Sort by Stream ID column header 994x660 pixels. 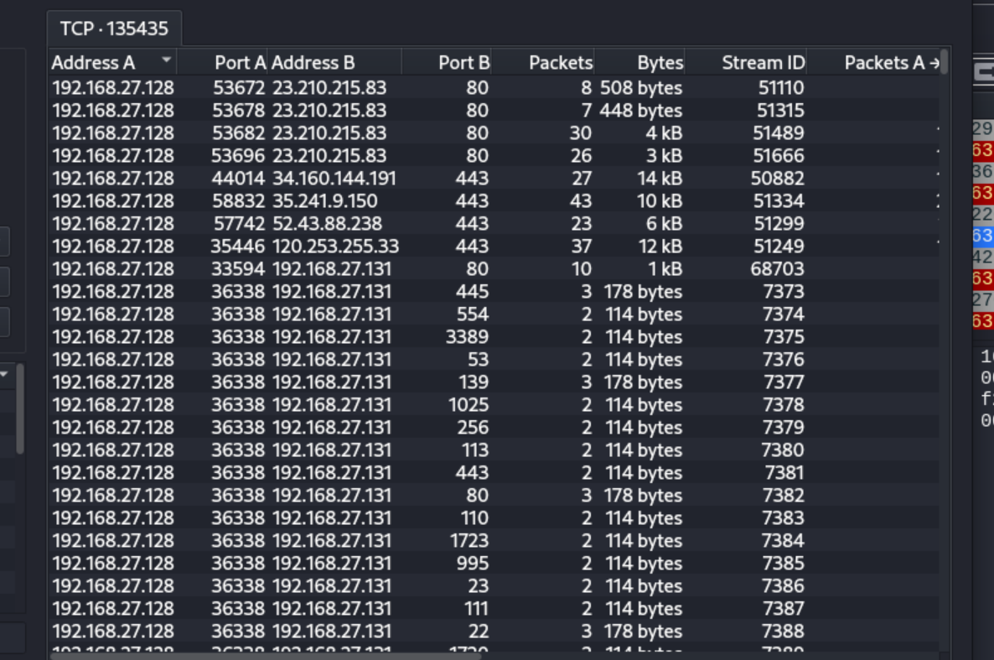point(746,62)
